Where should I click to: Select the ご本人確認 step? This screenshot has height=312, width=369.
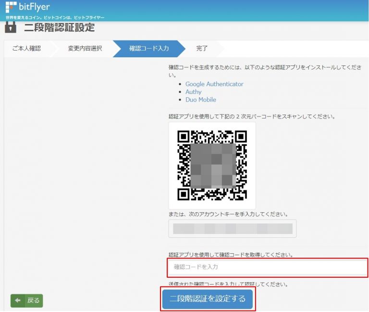point(26,49)
